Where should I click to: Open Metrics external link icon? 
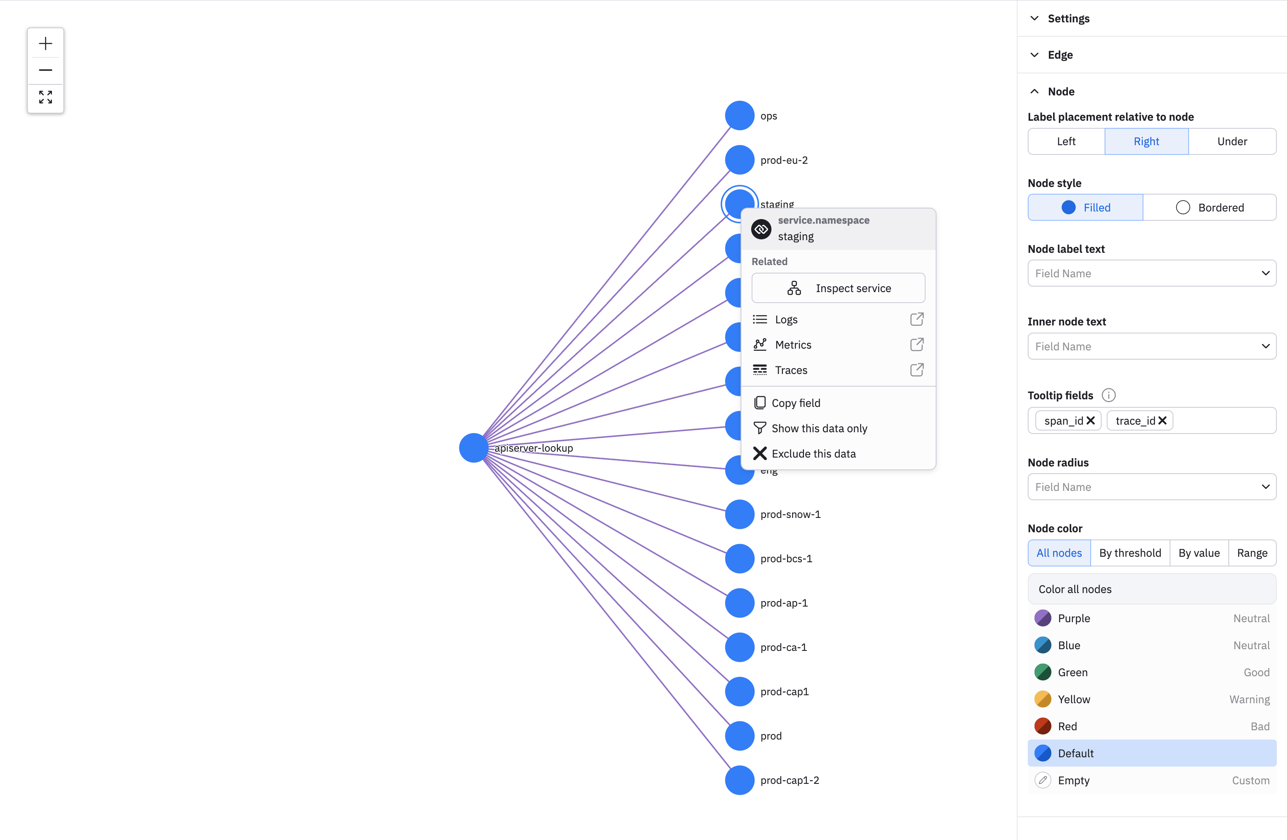[x=917, y=344]
